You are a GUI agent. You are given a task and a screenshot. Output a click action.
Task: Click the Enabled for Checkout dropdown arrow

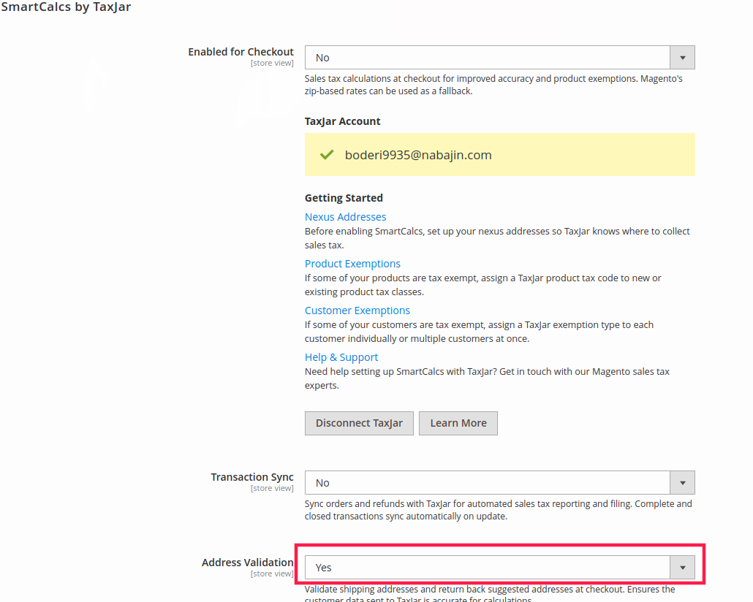682,58
